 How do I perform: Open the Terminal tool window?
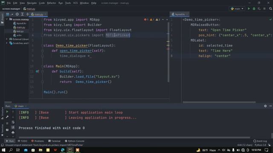(54, 141)
